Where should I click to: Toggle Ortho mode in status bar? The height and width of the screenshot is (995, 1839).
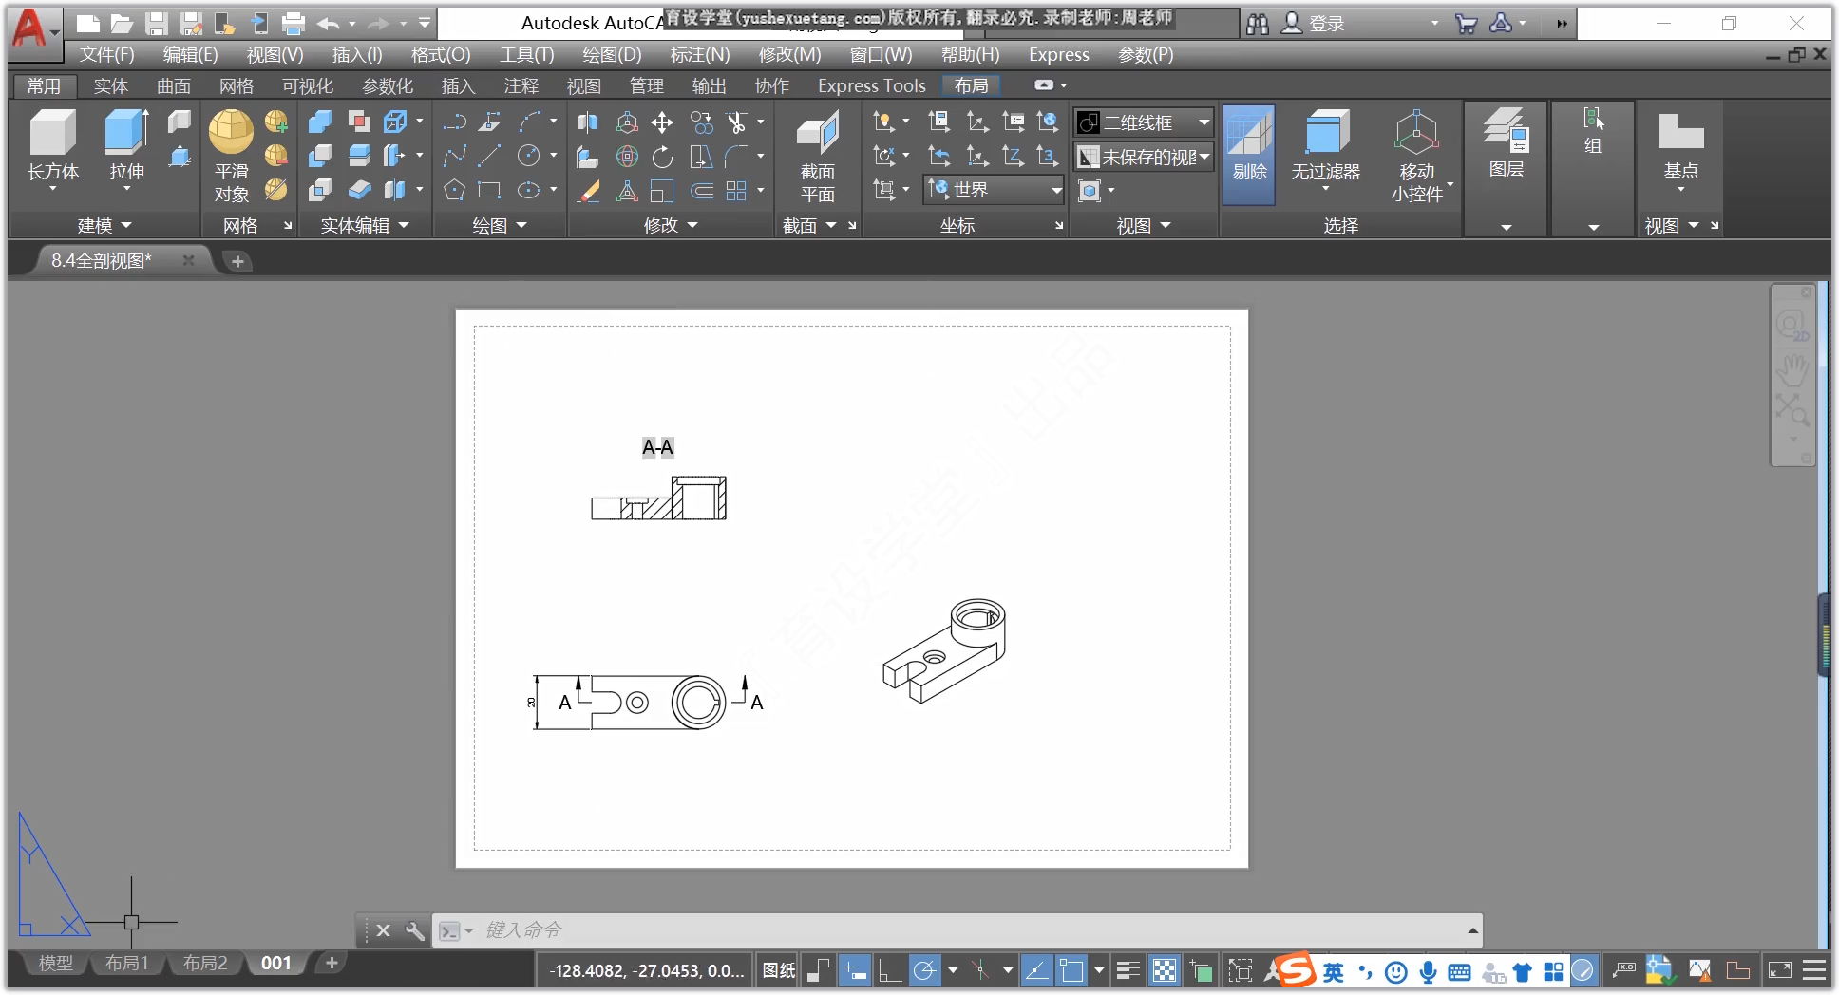[x=890, y=970]
